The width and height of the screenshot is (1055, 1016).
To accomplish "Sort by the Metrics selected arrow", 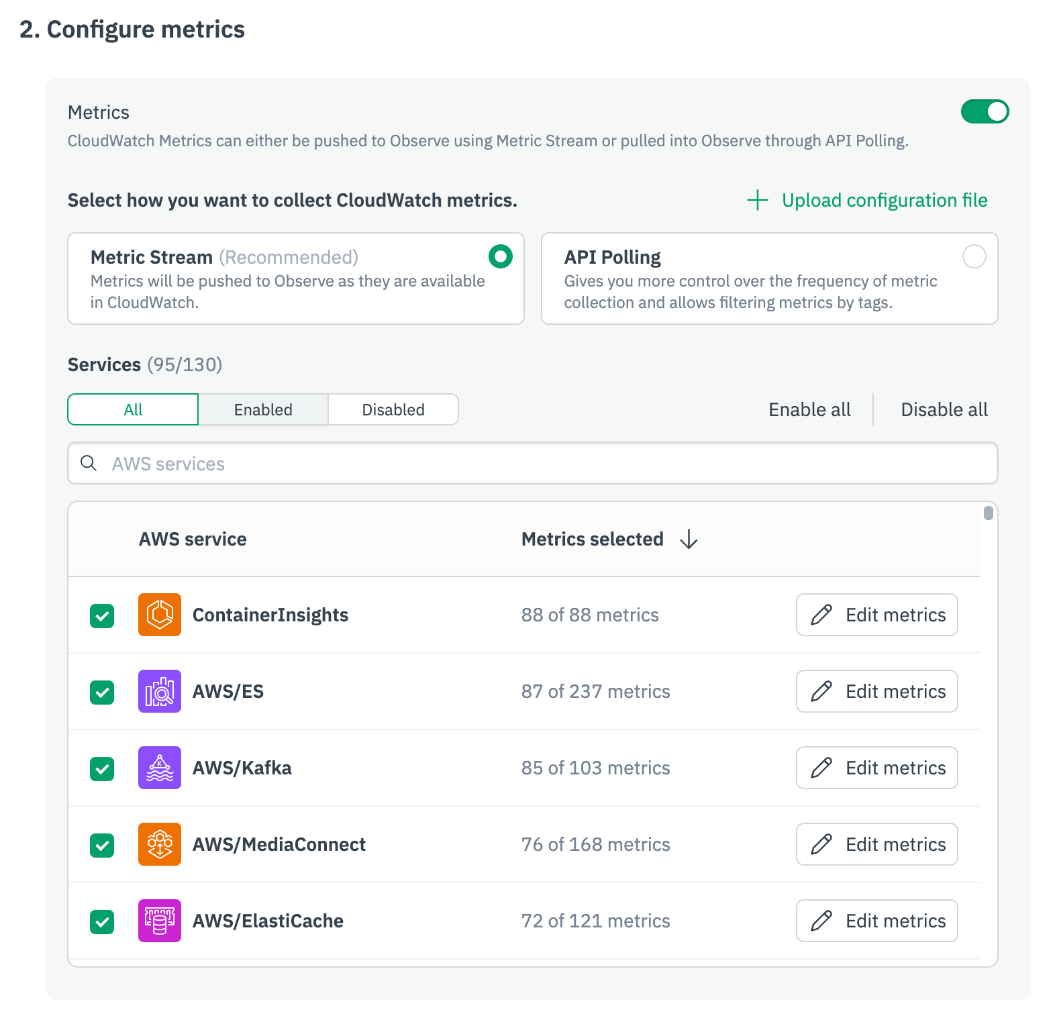I will [689, 539].
